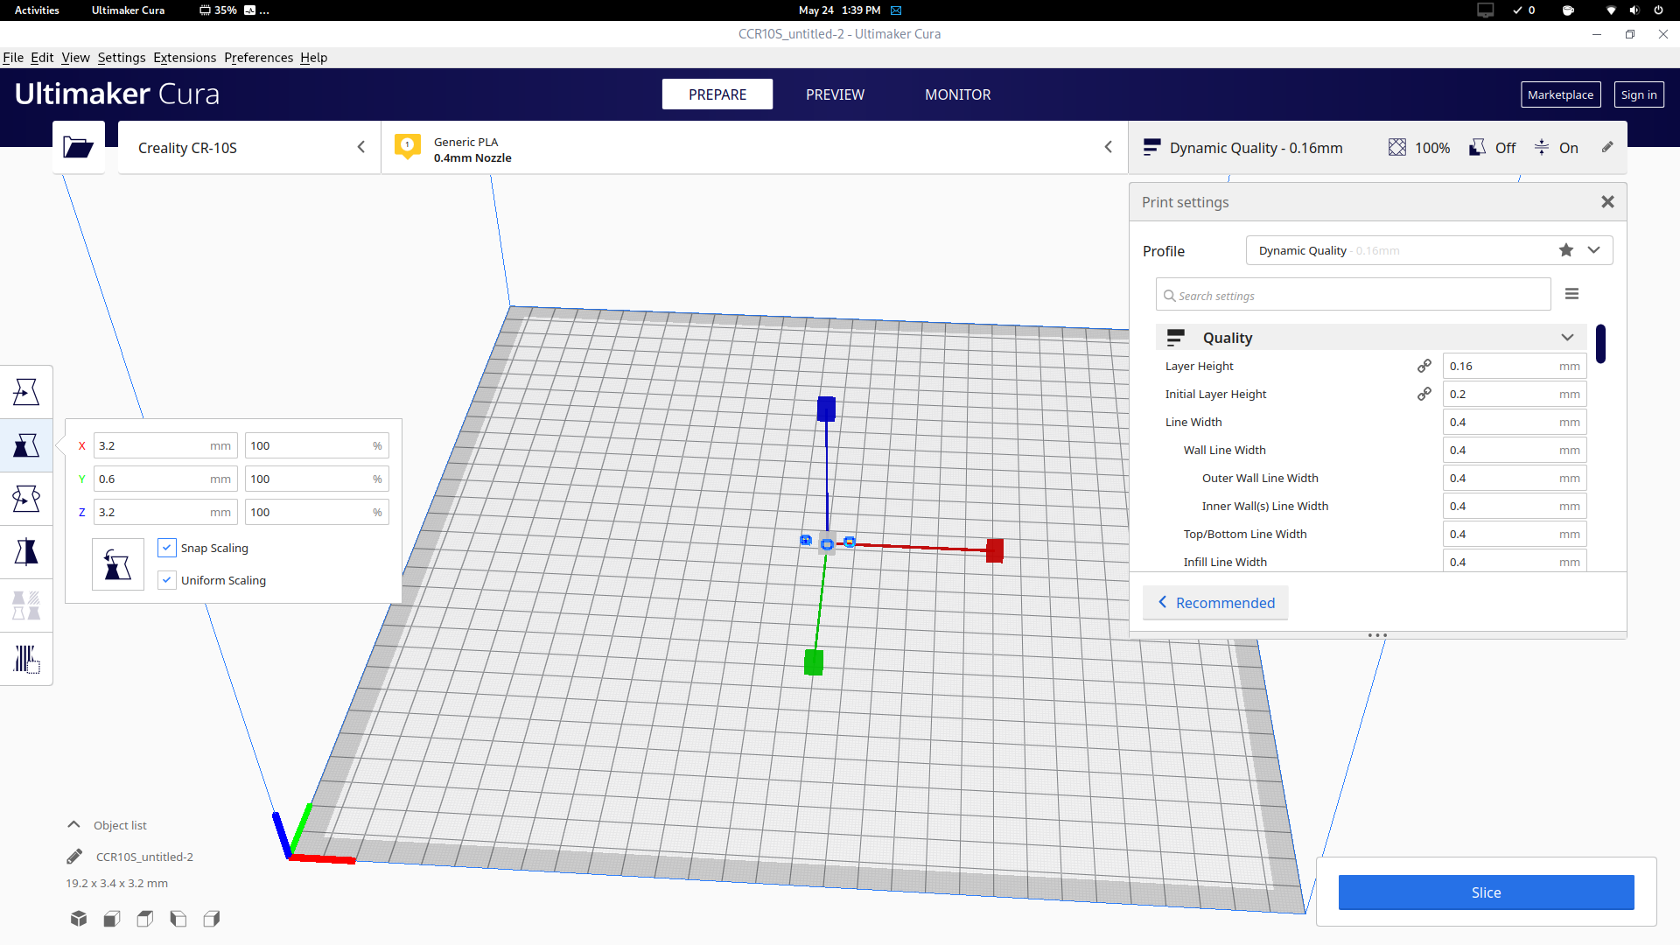Click the Sign in button
This screenshot has height=945, width=1680.
tap(1638, 94)
